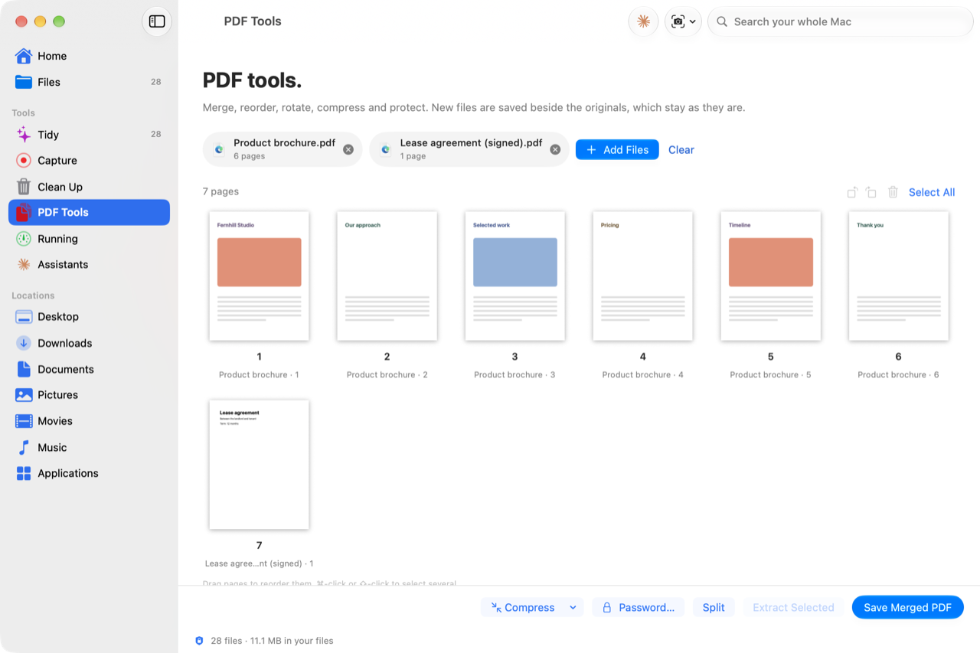Click the Lease agreement (signed).pdf file chip
Viewport: 980px width, 653px height.
[469, 149]
